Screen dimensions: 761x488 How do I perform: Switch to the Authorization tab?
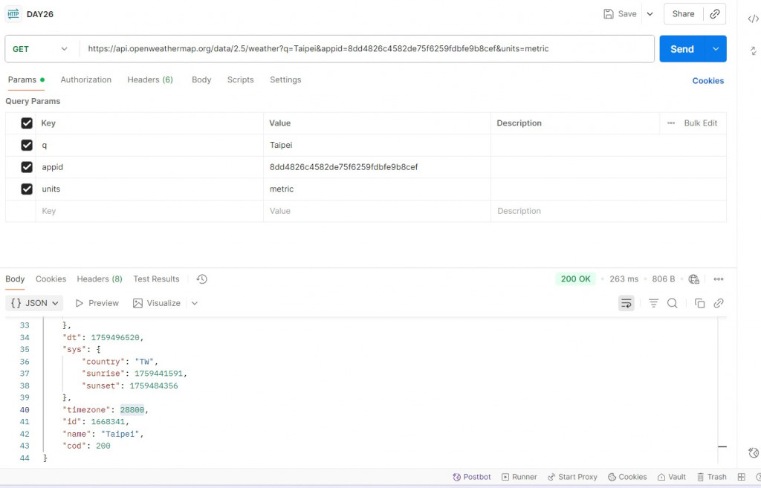[86, 79]
